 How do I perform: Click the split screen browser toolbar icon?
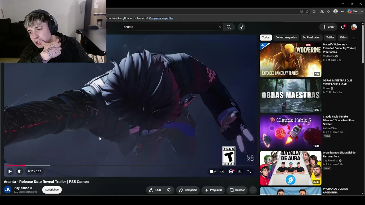pos(302,11)
